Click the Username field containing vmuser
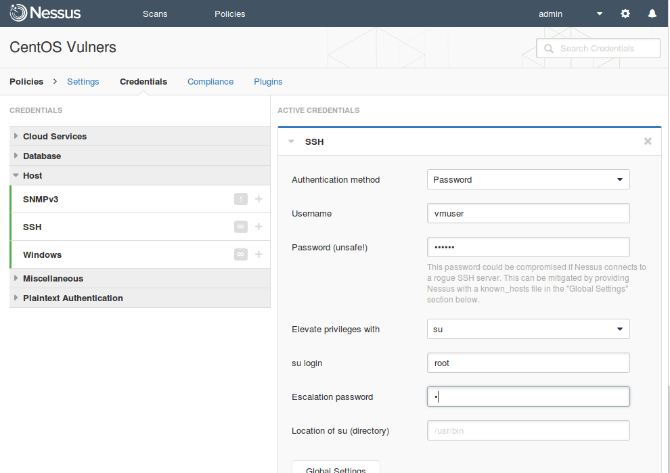 tap(528, 213)
